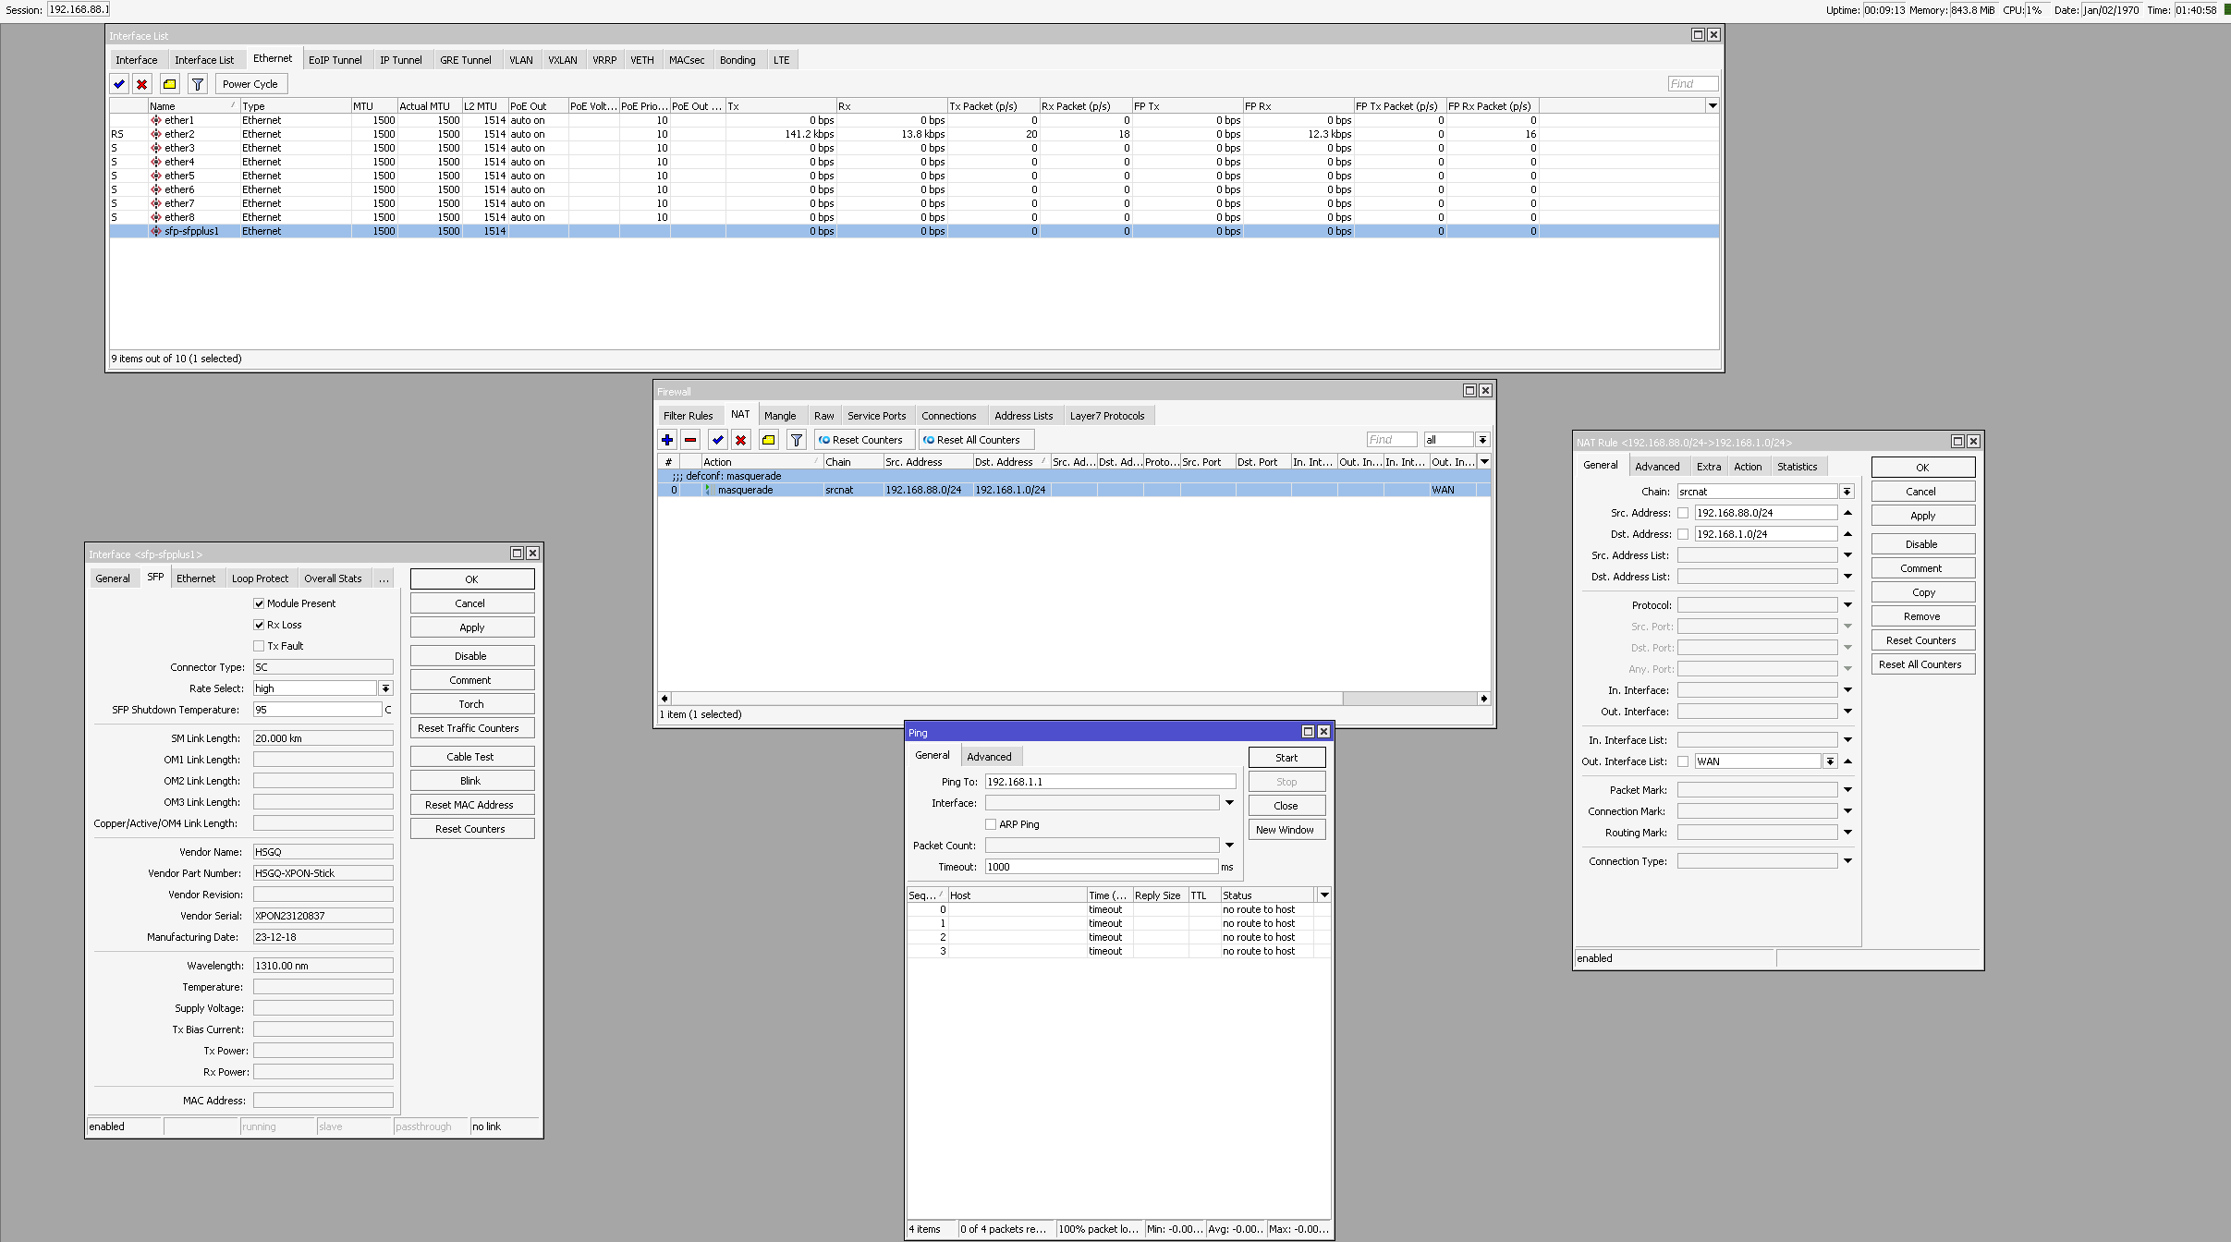This screenshot has height=1242, width=2231.
Task: Click the yellow comment icon in Firewall toolbar
Action: point(768,440)
